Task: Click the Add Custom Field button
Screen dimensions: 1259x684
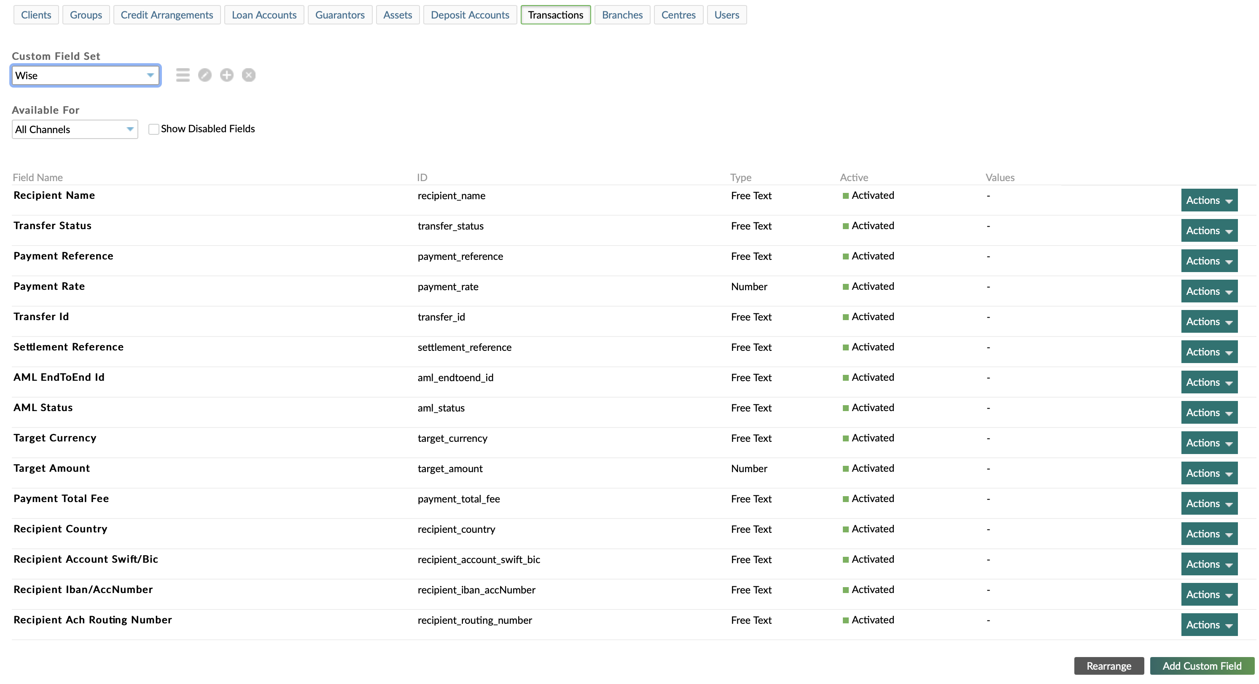Action: [x=1202, y=666]
